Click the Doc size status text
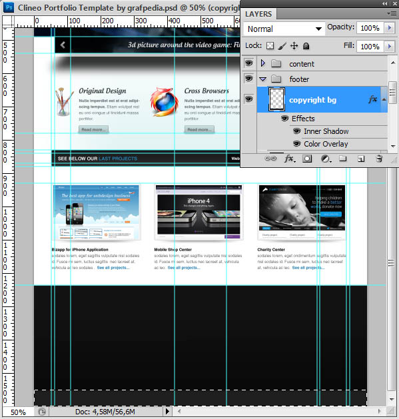The height and width of the screenshot is (419, 399). [x=105, y=412]
